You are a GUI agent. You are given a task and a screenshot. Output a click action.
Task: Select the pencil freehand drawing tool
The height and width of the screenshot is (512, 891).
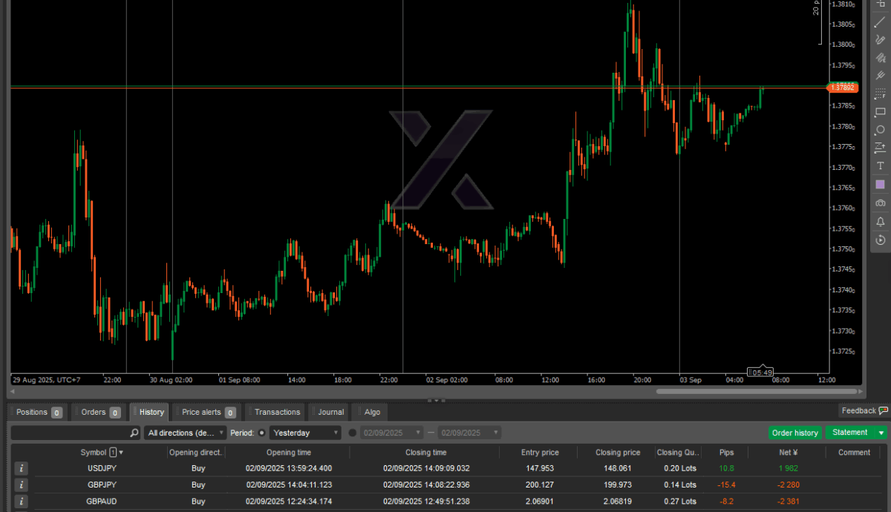coord(880,40)
